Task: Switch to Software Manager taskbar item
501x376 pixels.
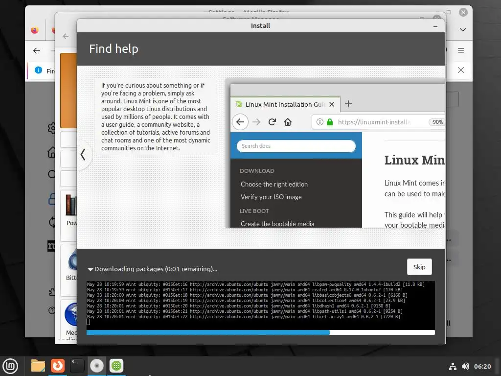Action: (116, 366)
